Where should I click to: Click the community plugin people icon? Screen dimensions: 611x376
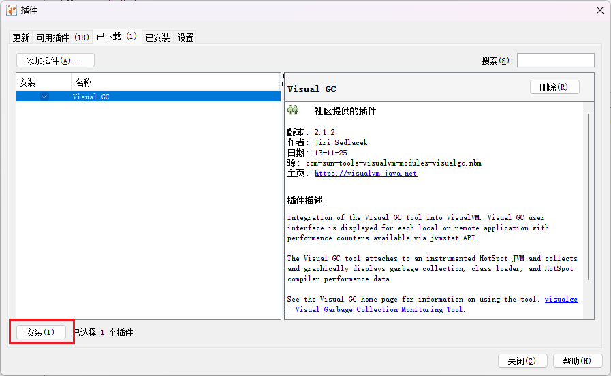tap(293, 110)
